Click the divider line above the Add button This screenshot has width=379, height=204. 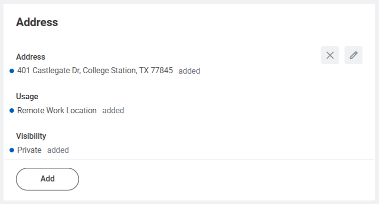click(189, 159)
